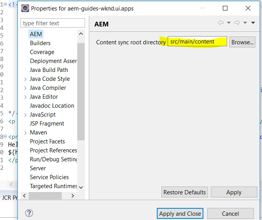Image resolution: width=262 pixels, height=220 pixels.
Task: Select the AEM category in the tree
Action: click(x=36, y=34)
